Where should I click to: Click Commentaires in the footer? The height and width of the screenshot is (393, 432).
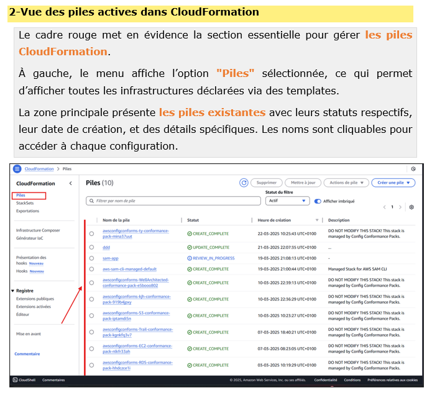[53, 380]
